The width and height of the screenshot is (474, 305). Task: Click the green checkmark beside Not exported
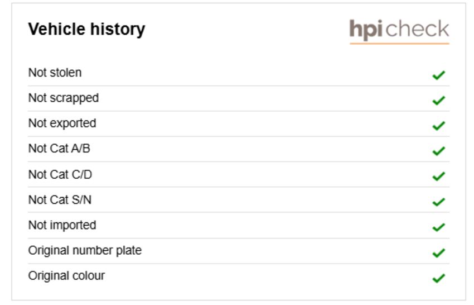point(439,126)
